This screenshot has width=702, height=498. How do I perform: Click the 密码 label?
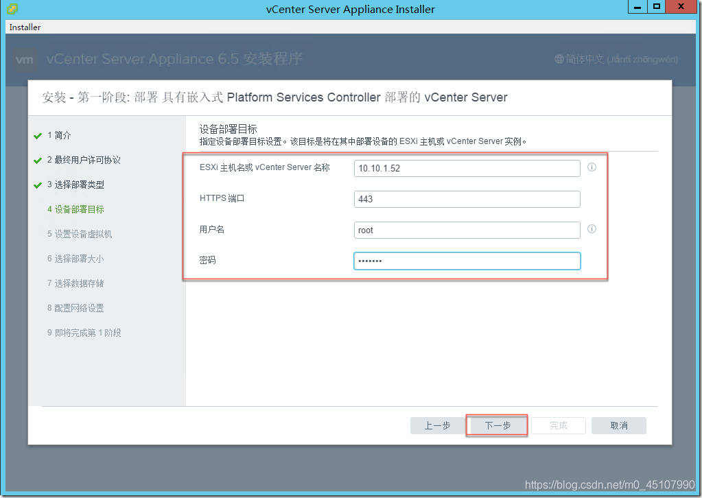coord(208,260)
